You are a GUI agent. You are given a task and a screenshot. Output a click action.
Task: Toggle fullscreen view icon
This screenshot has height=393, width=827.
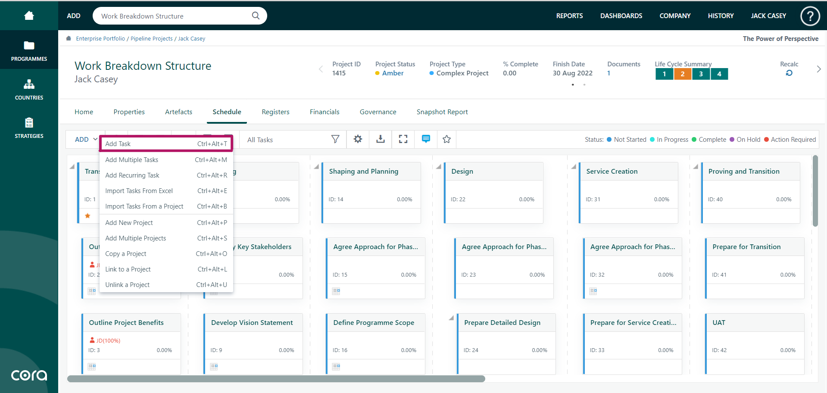[x=403, y=139]
